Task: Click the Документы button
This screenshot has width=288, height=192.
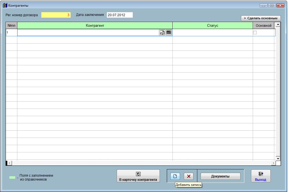Action: click(x=221, y=176)
